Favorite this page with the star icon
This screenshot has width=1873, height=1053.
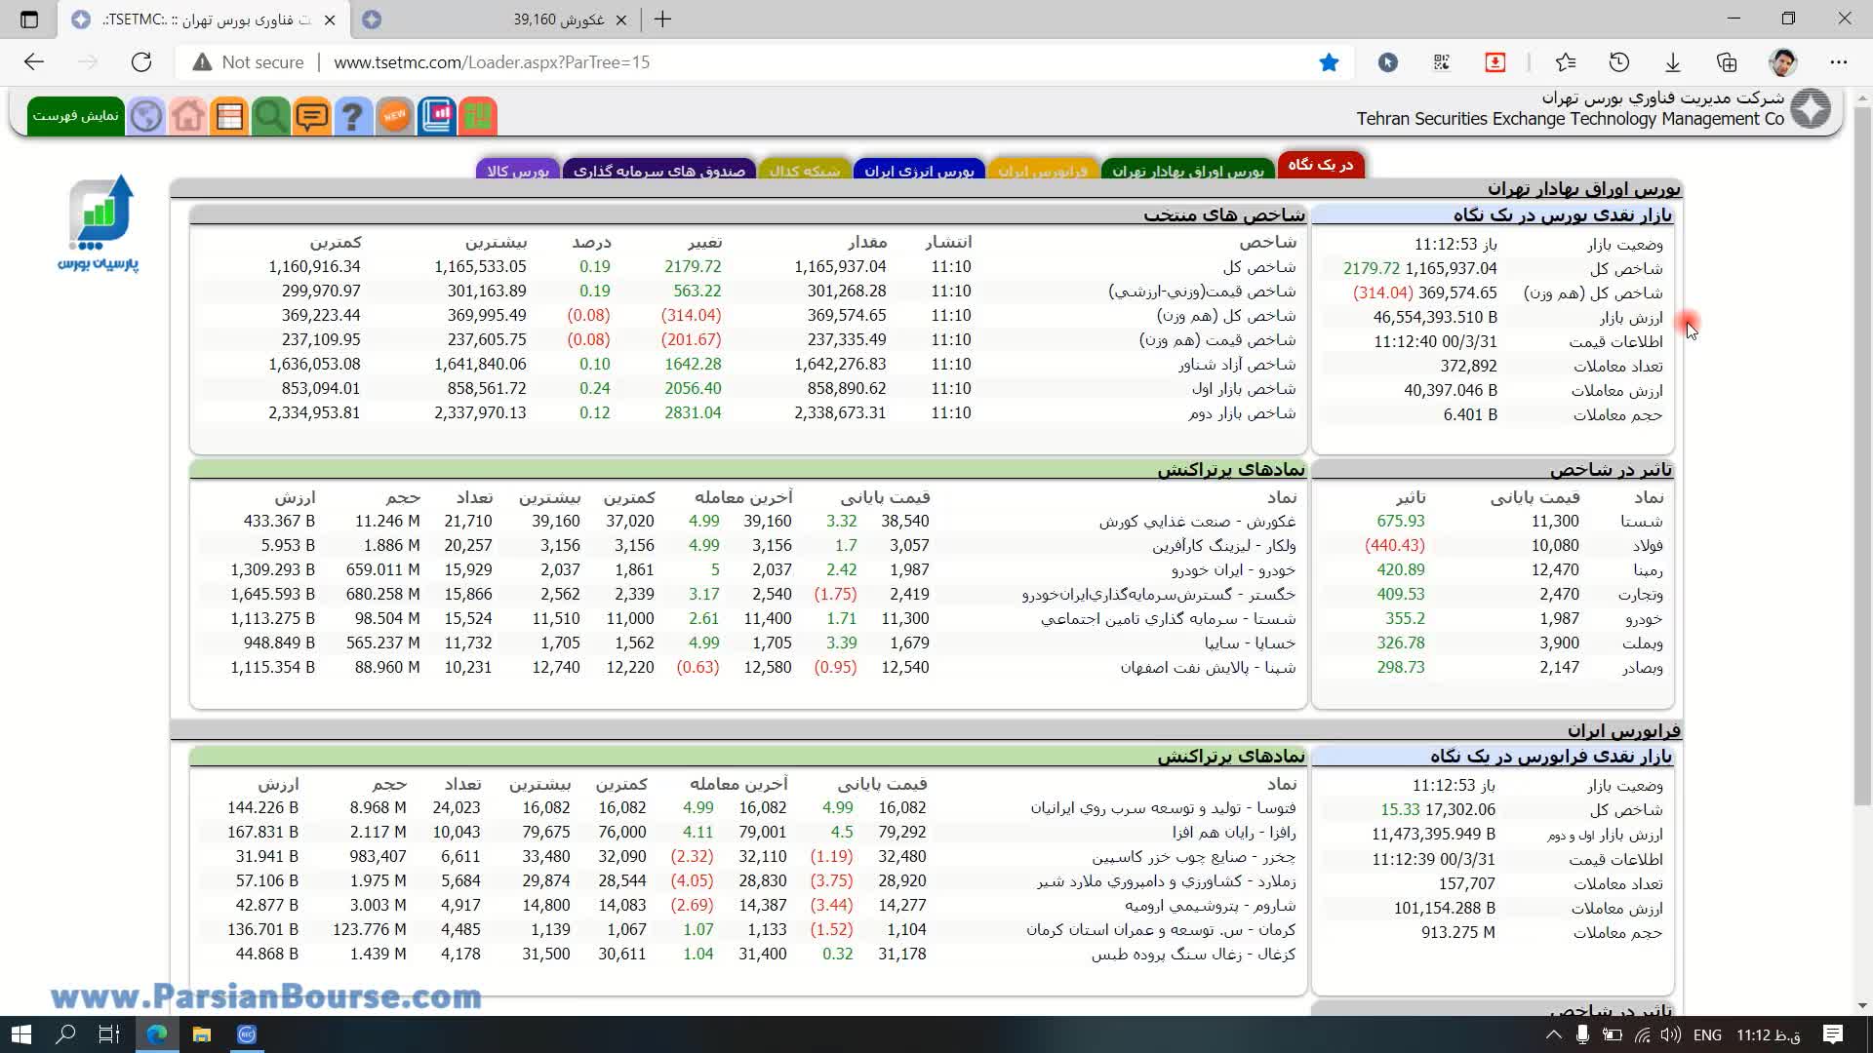point(1329,62)
